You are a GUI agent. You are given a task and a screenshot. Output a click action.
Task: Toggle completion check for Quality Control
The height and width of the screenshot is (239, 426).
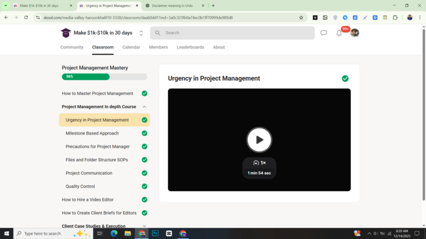(x=144, y=186)
